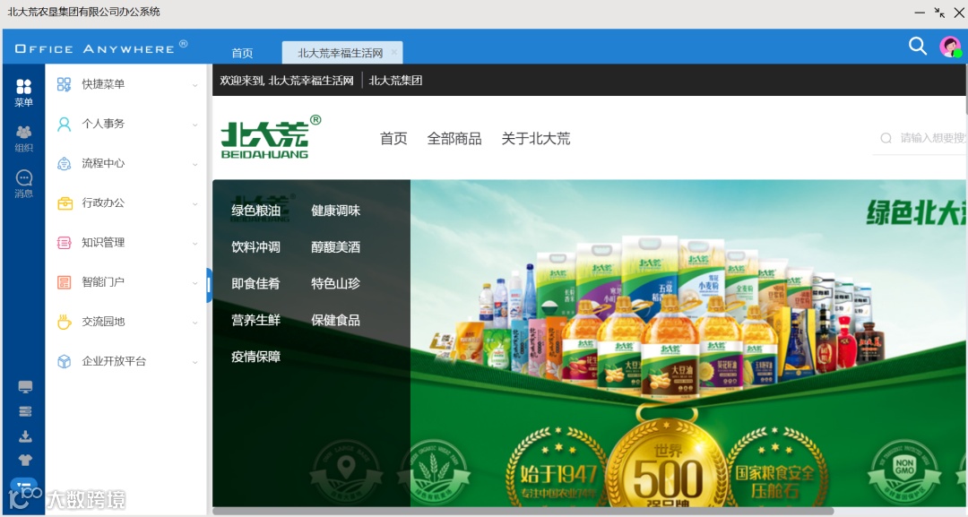Expand the 快捷菜单 chevron

[195, 85]
